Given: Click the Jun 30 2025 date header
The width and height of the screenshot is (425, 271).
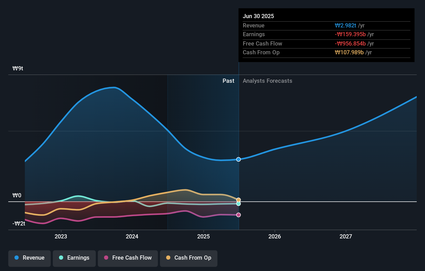Looking at the screenshot, I should click(x=258, y=16).
